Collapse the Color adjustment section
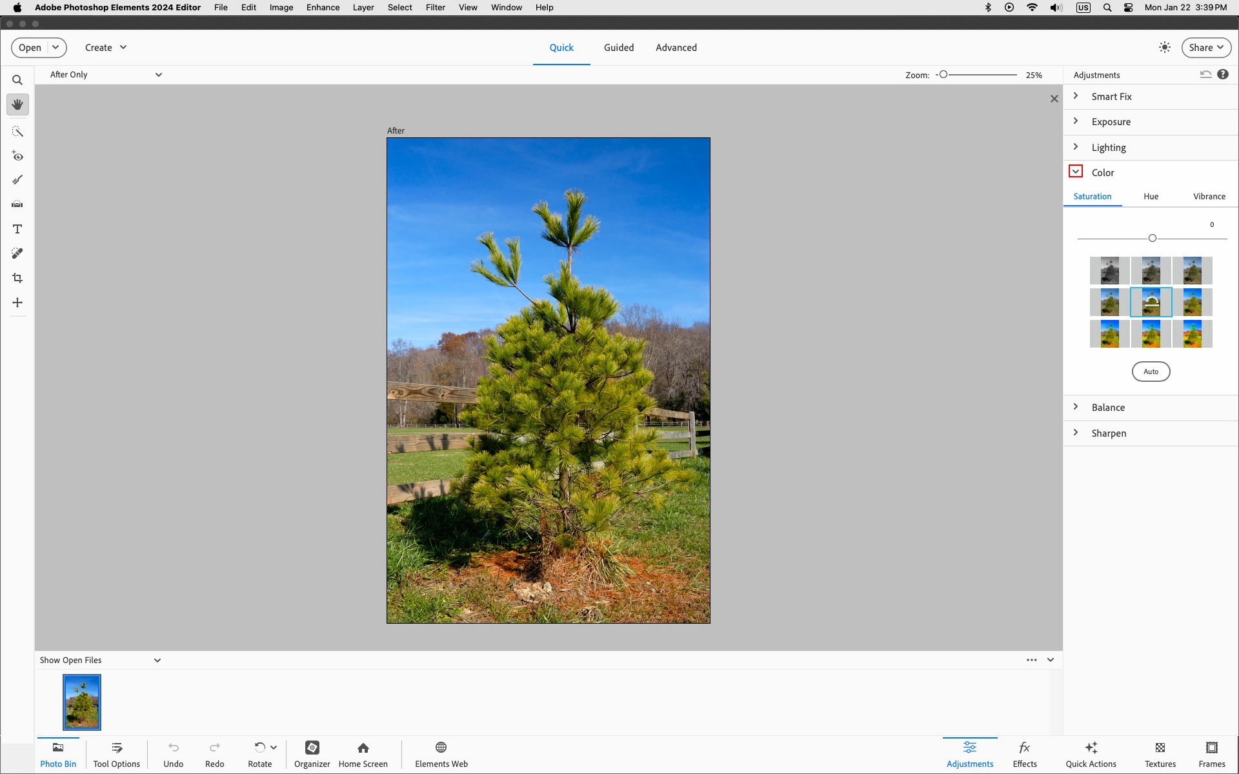This screenshot has width=1239, height=774. (x=1076, y=172)
